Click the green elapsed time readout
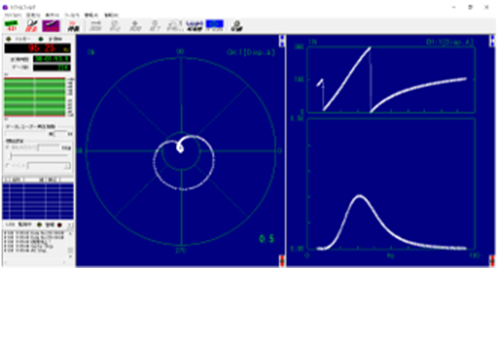This screenshot has height=358, width=498. tap(52, 59)
